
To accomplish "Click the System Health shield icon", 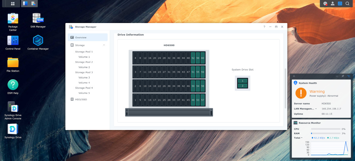I will click(x=296, y=83).
